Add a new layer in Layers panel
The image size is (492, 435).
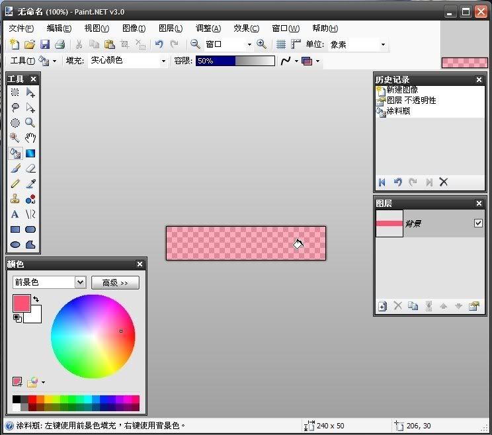382,306
